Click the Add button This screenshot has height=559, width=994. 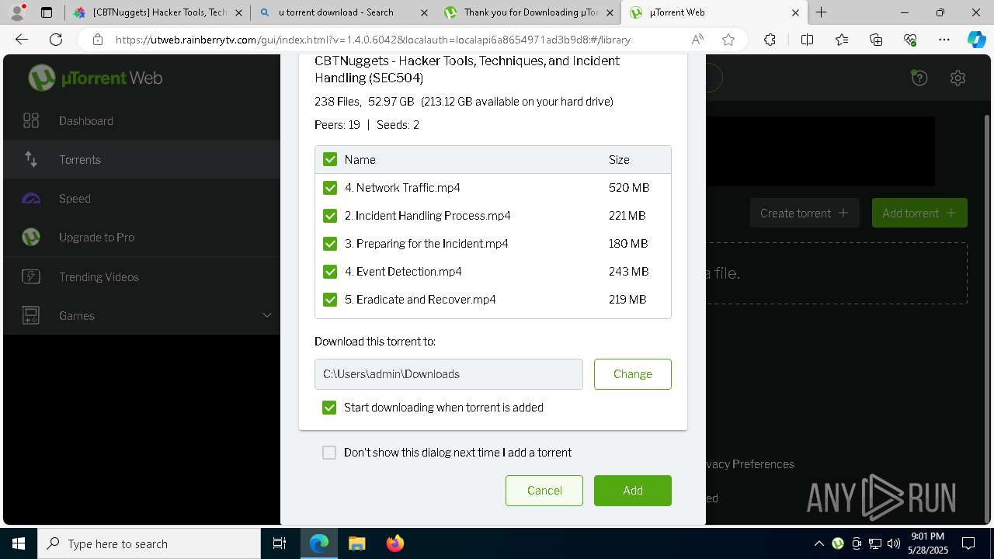pyautogui.click(x=633, y=491)
